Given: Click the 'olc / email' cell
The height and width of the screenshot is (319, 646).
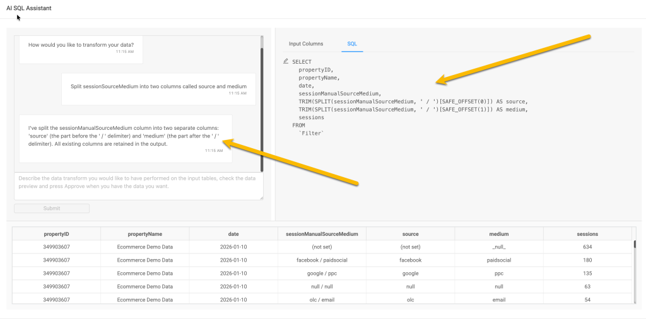Looking at the screenshot, I should tap(322, 299).
